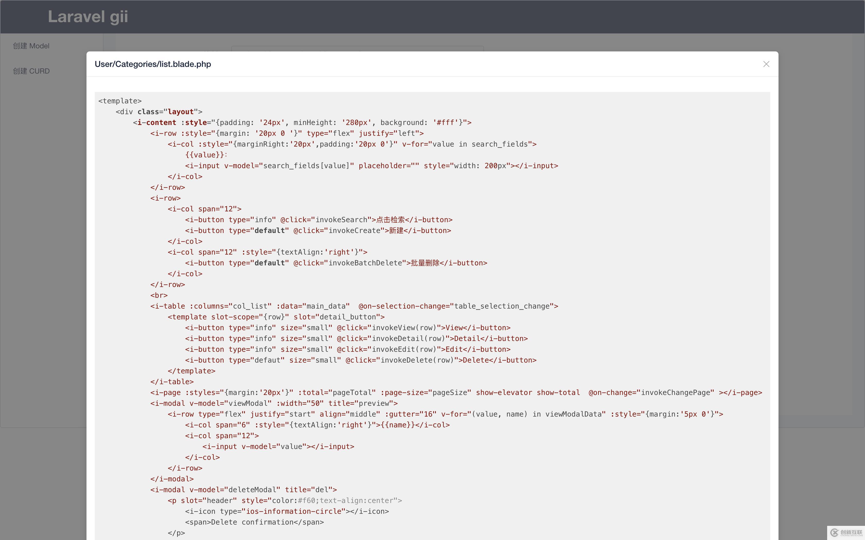Click the viewModal i-modal code line

(274, 403)
